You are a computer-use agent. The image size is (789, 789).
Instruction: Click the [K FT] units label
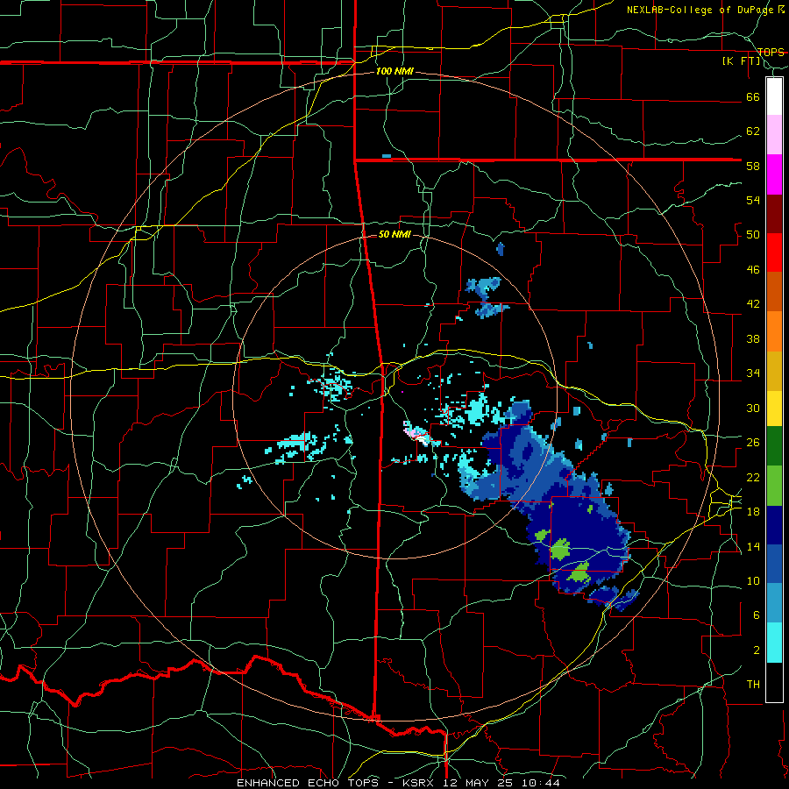741,61
